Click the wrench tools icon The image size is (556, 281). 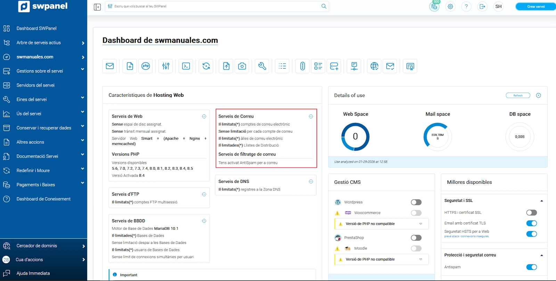coord(262,66)
